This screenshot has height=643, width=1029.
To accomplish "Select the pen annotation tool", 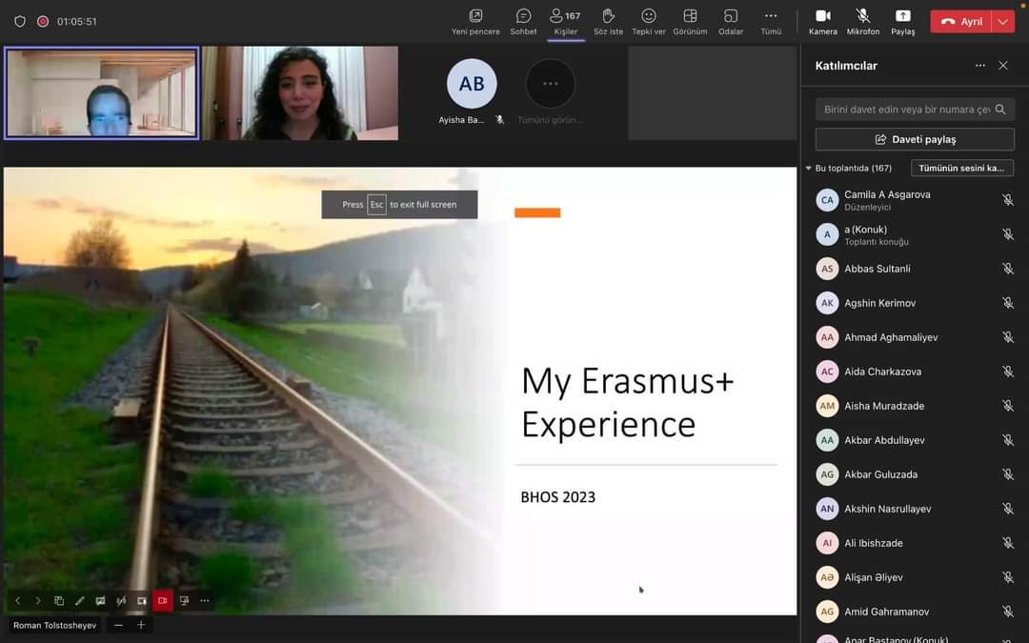I will pyautogui.click(x=79, y=600).
